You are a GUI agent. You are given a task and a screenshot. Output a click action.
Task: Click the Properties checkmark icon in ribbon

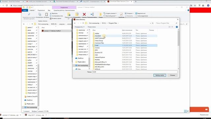(121, 15)
